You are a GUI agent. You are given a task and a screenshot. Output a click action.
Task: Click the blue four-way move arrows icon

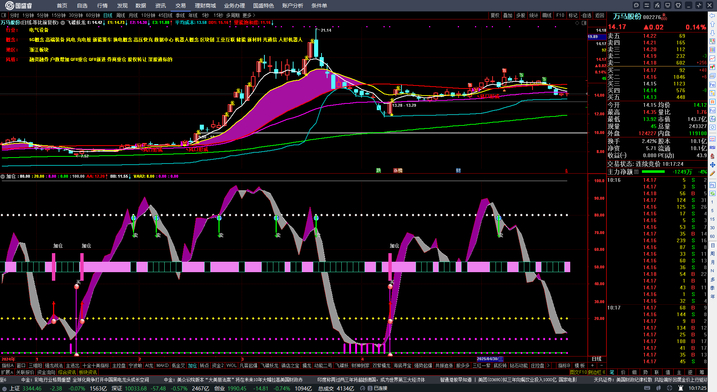tap(713, 165)
